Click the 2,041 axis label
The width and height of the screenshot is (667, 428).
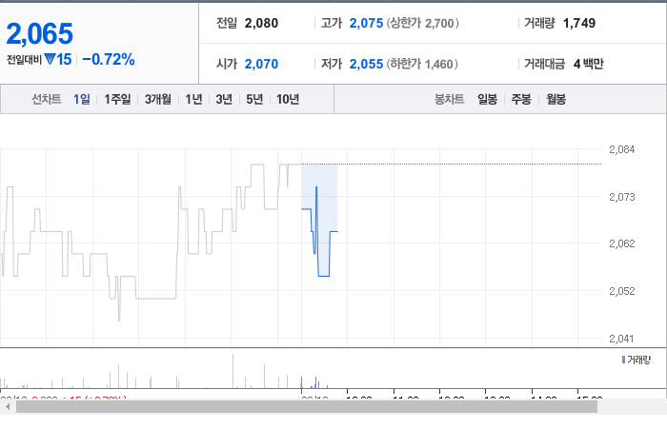pos(621,339)
